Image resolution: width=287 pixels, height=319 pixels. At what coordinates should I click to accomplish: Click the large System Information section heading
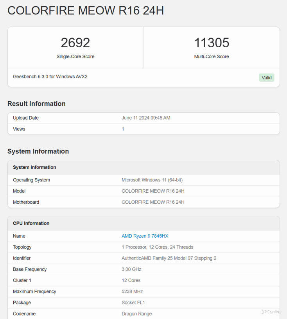(38, 151)
